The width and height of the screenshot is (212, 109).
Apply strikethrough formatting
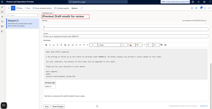tap(57, 45)
